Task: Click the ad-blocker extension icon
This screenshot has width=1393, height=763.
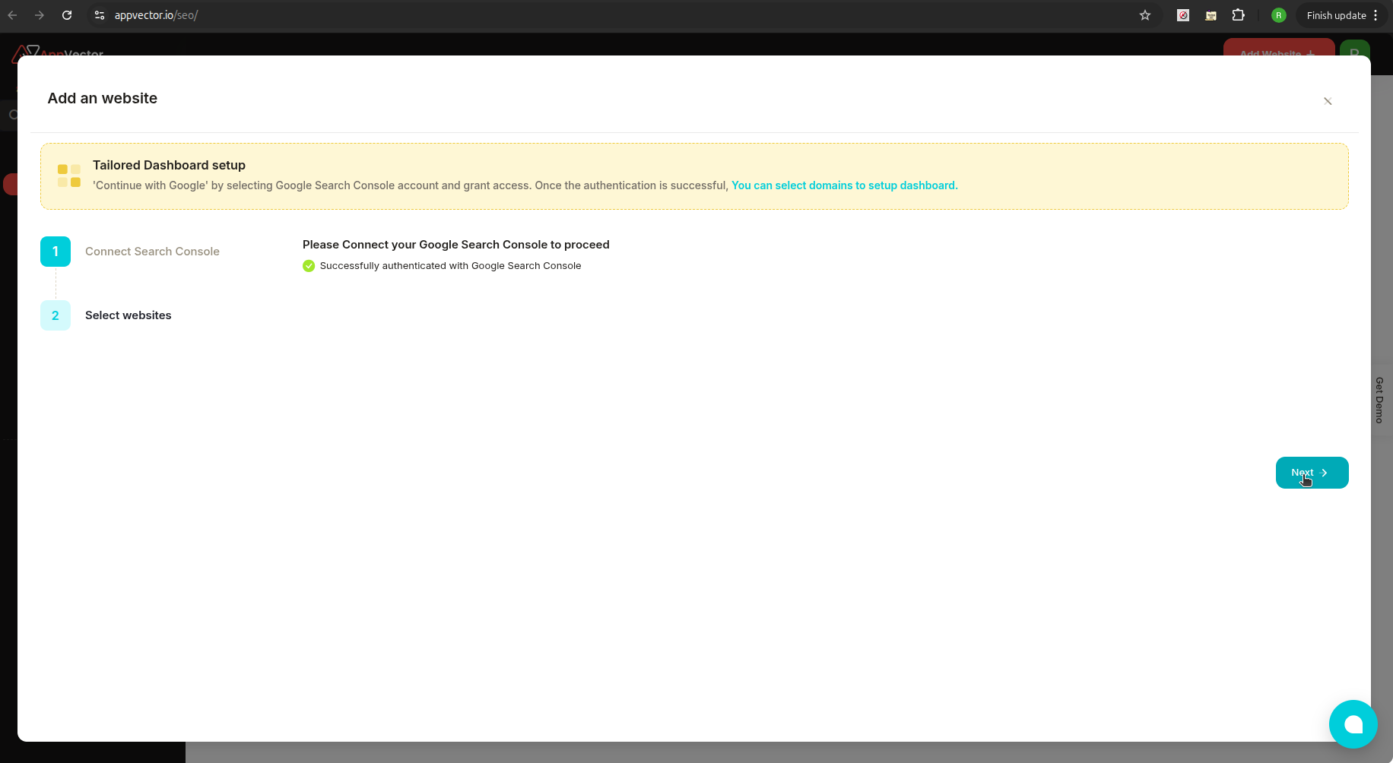Action: 1183,15
